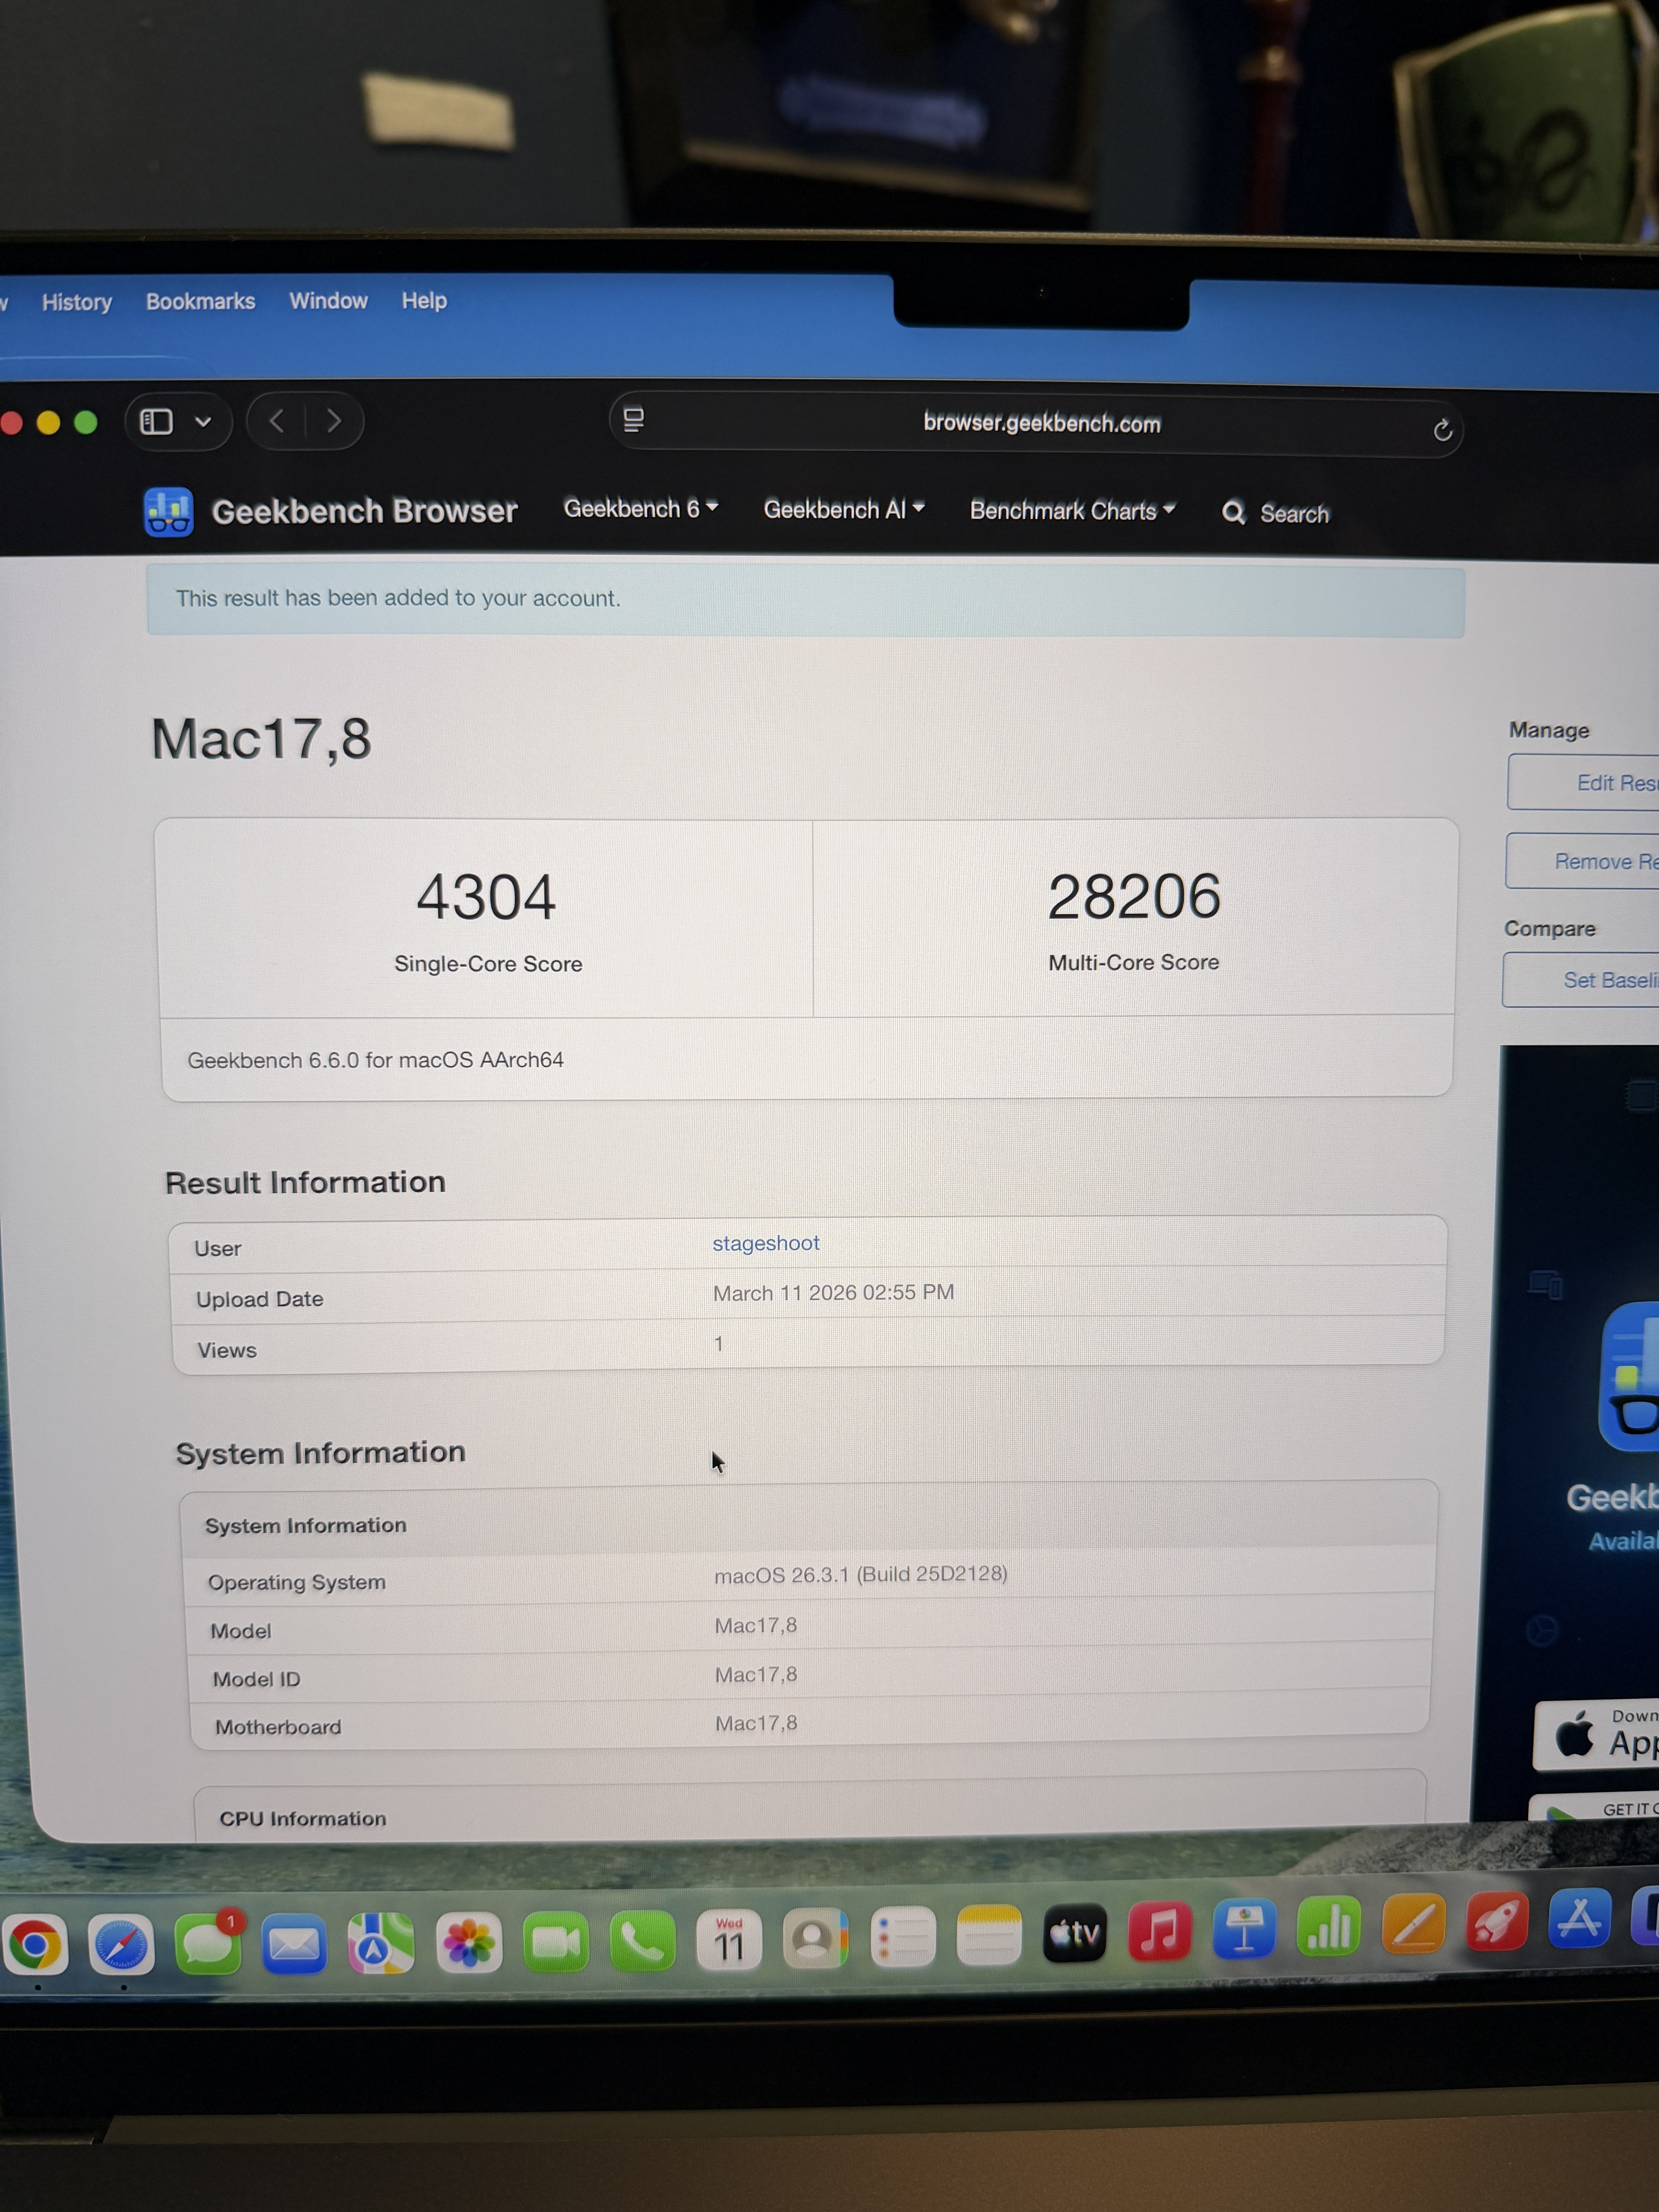The image size is (1659, 2212).
Task: Open the Numbers app icon
Action: 1329,1925
